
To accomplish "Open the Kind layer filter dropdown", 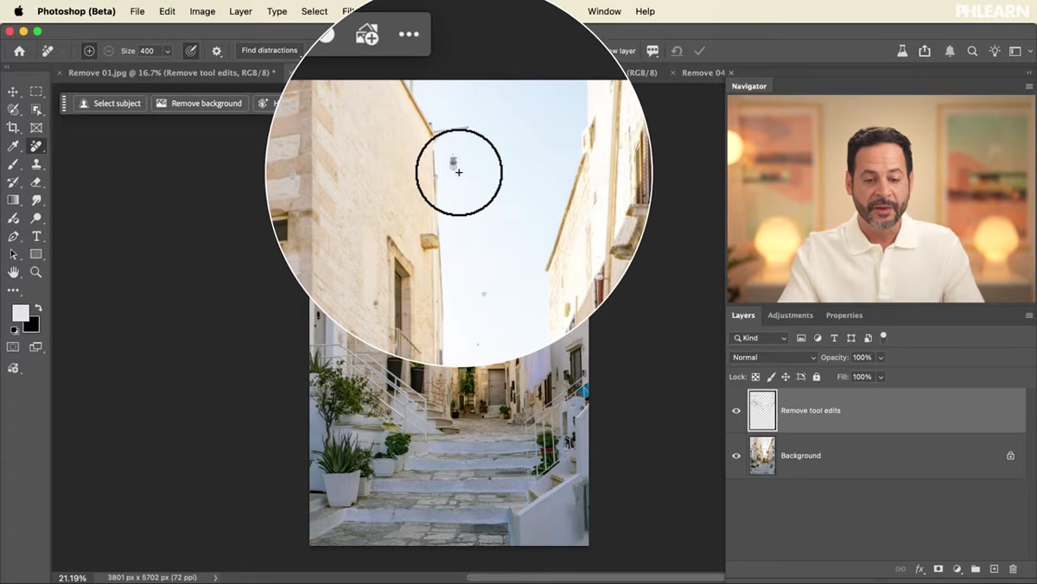I will coord(760,338).
